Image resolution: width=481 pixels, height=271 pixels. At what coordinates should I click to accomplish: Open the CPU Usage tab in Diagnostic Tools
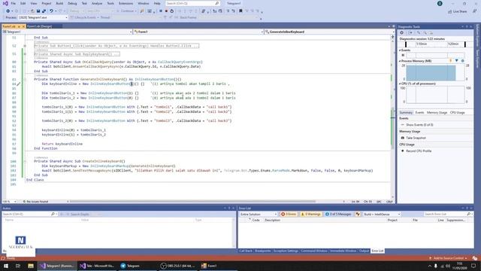coord(457,112)
